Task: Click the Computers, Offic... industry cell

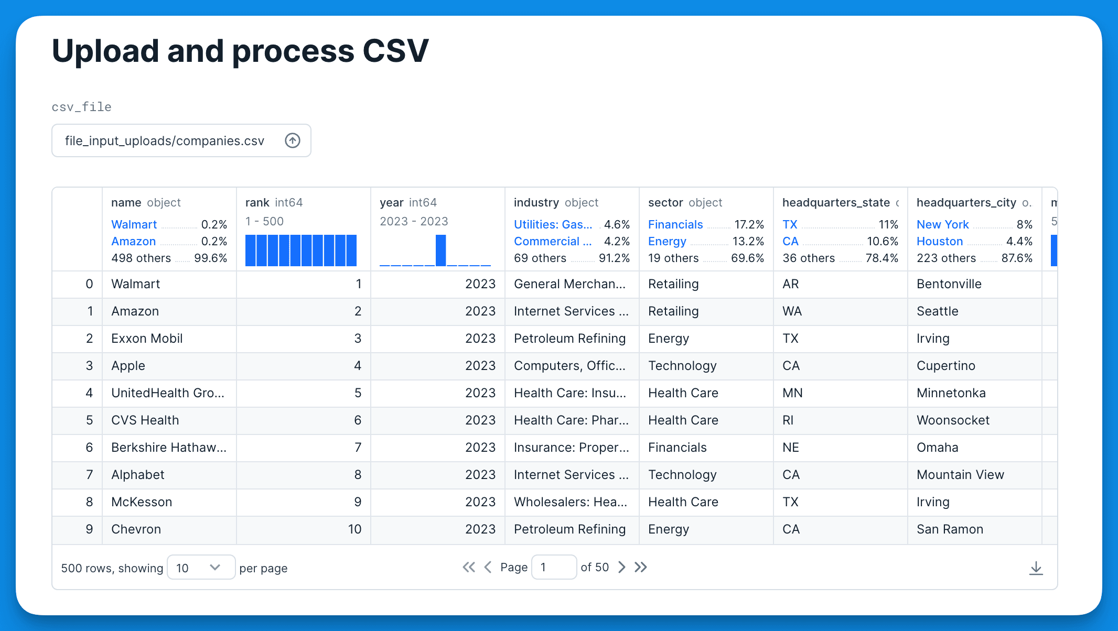Action: point(572,366)
